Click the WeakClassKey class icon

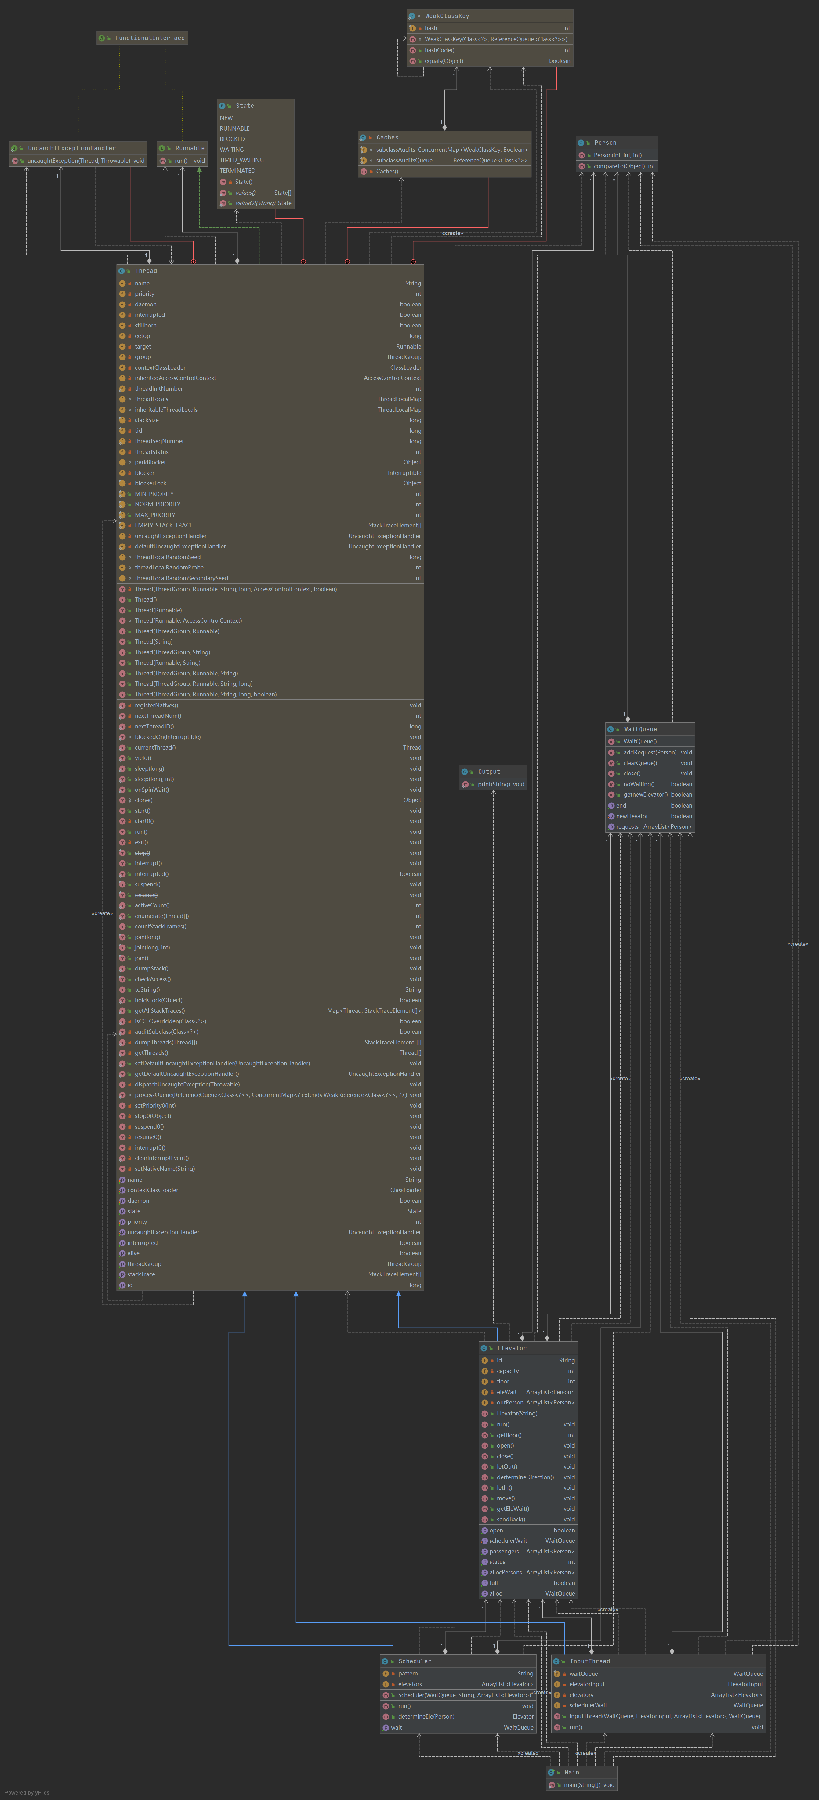(x=411, y=16)
